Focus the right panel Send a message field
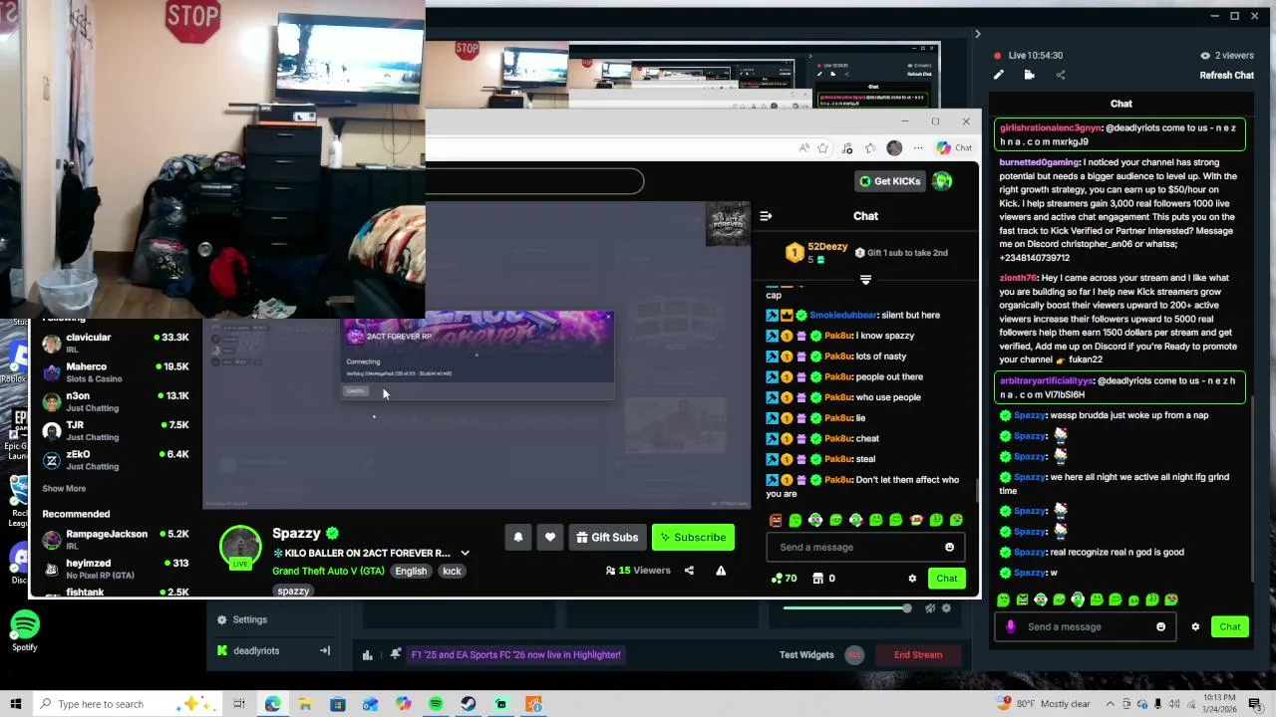This screenshot has width=1276, height=717. click(x=1085, y=626)
